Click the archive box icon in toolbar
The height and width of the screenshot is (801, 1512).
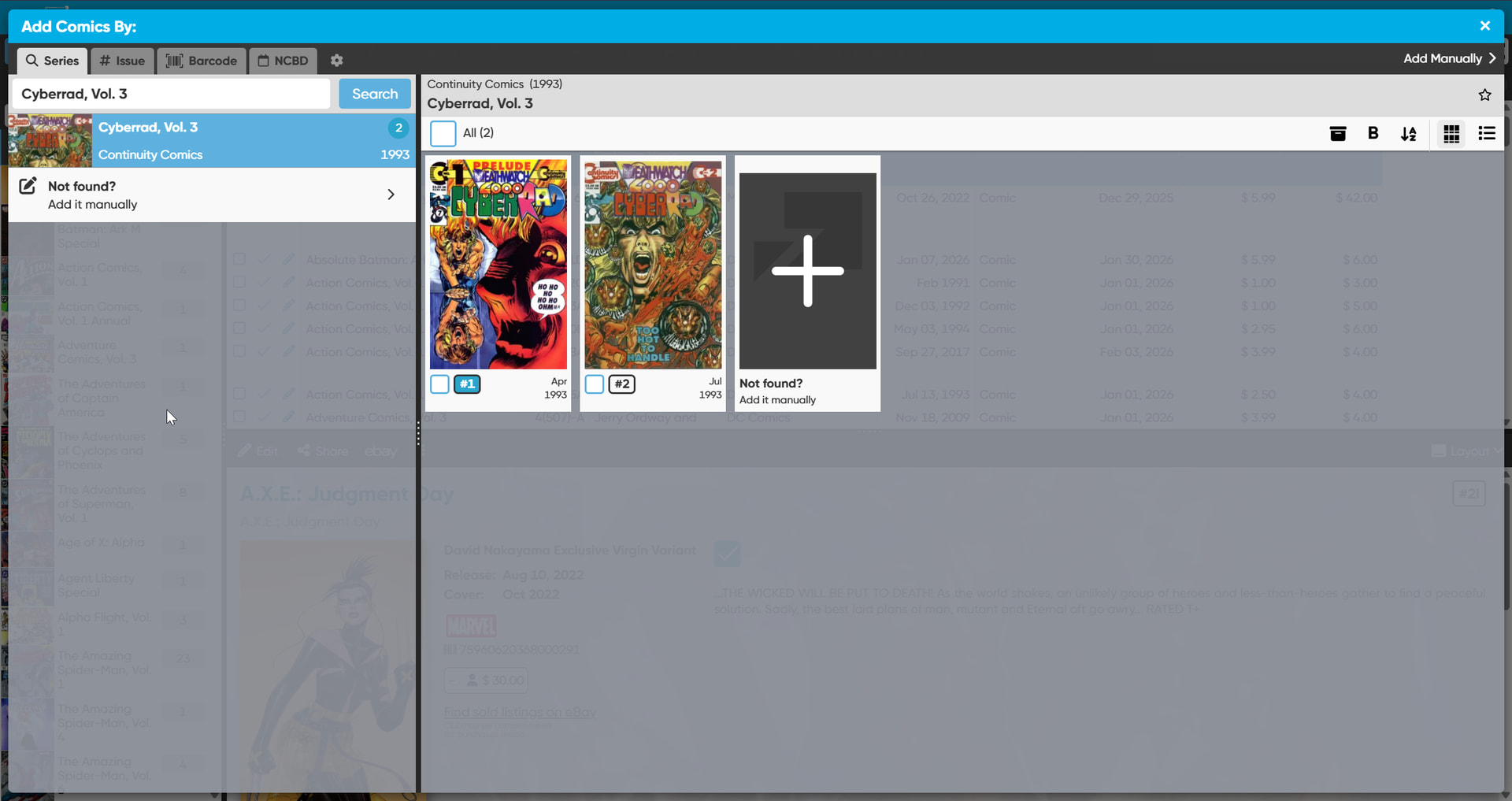coord(1337,134)
